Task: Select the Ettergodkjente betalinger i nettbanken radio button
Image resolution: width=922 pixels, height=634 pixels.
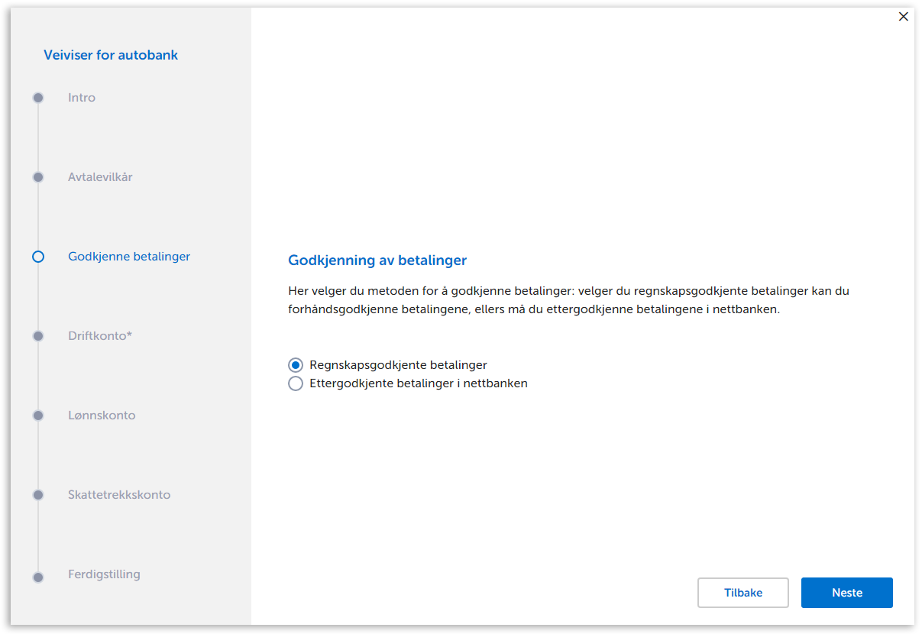Action: 296,383
